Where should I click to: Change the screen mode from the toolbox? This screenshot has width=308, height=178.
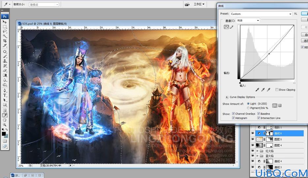(x=5, y=146)
